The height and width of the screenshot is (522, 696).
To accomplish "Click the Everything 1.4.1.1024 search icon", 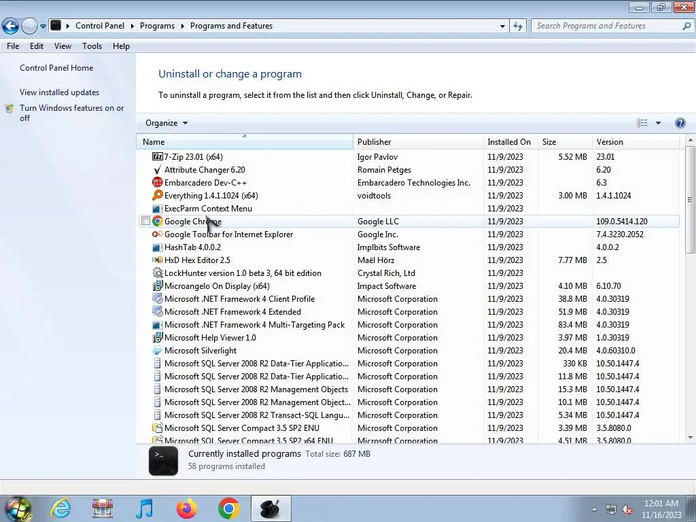I will (x=157, y=195).
